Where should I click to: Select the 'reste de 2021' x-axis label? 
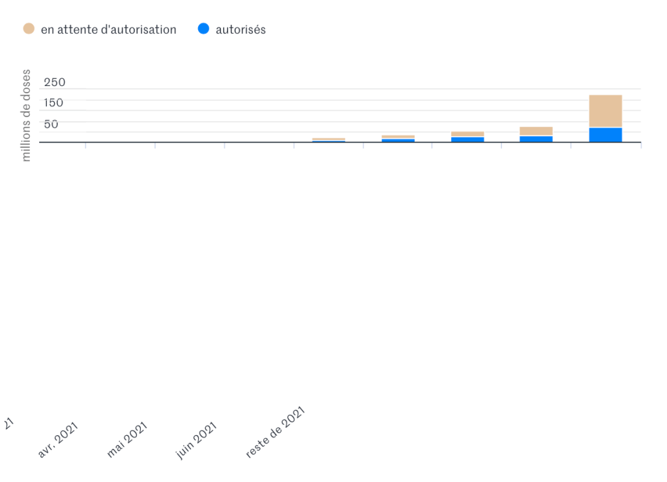click(x=275, y=433)
